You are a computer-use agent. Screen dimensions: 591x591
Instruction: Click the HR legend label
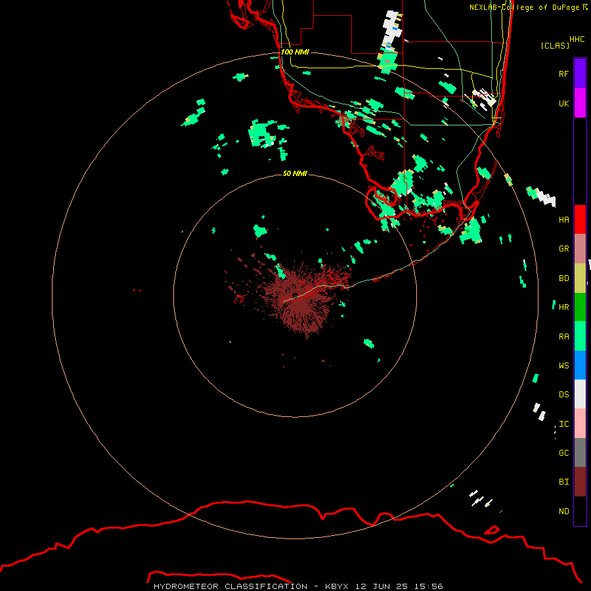point(563,307)
